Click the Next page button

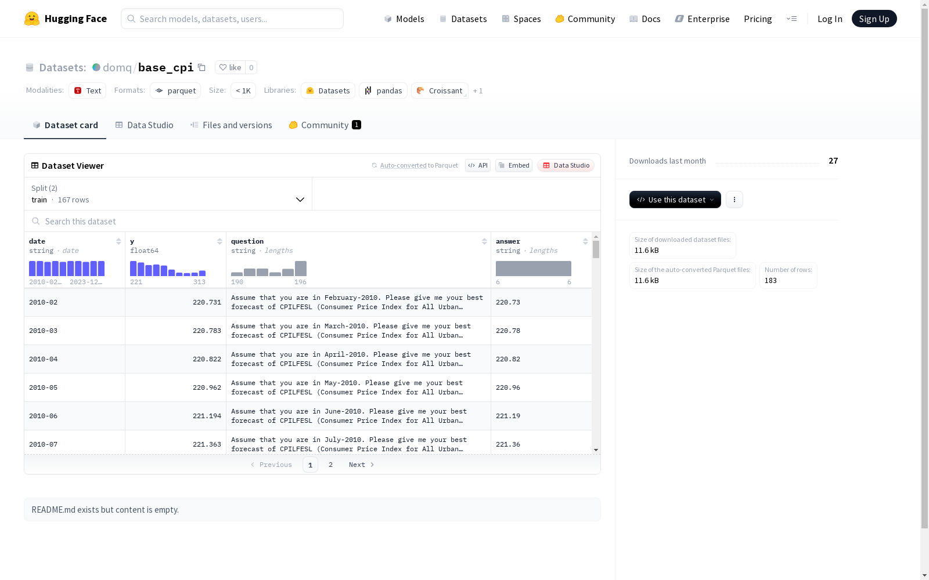coord(361,465)
